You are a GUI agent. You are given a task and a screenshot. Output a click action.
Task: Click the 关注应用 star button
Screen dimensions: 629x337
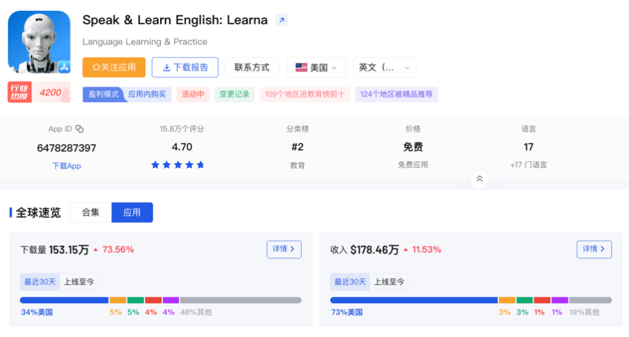pos(114,68)
